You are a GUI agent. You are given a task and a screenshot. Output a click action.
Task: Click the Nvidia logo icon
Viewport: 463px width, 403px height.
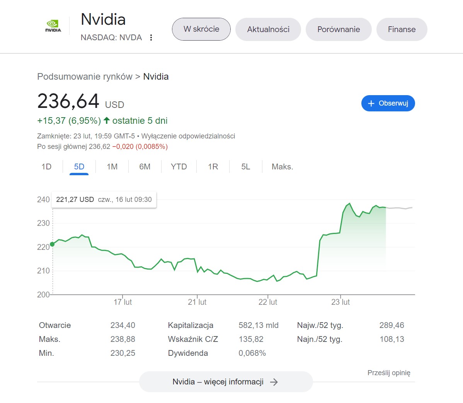(53, 26)
